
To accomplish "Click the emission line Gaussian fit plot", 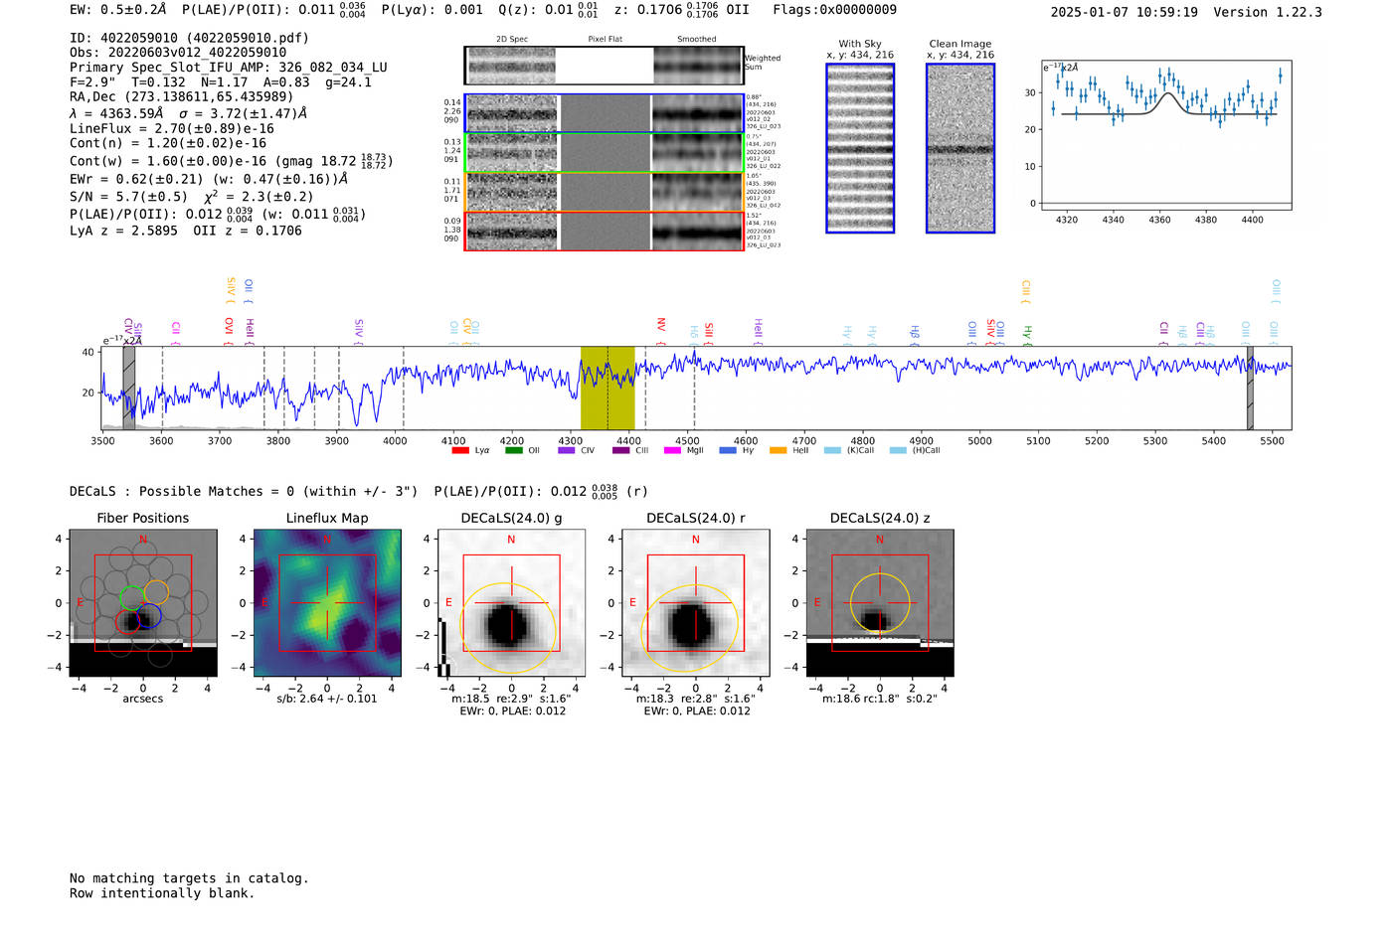I will tap(1166, 135).
